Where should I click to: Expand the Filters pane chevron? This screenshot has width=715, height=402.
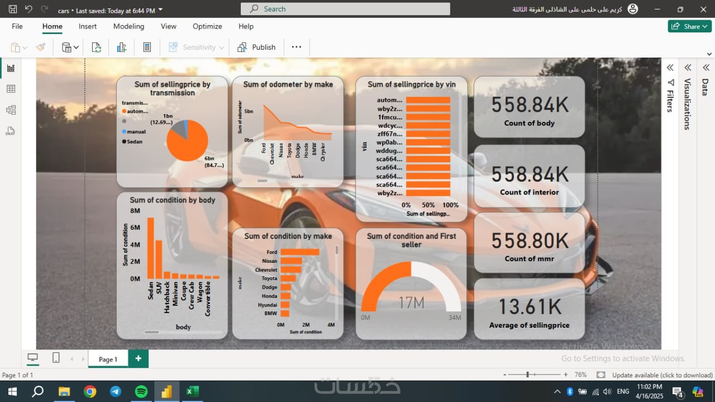point(670,68)
